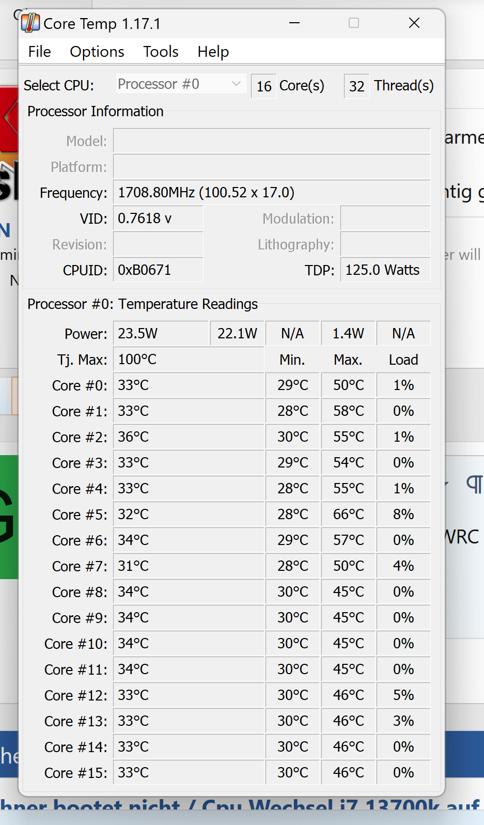484x825 pixels.
Task: Open the Options menu
Action: pyautogui.click(x=97, y=52)
